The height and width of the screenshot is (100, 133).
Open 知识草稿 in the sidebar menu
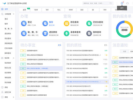(x=8, y=73)
